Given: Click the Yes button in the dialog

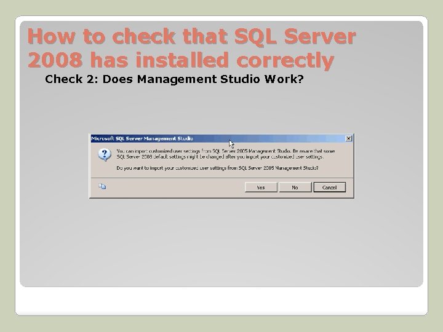Looking at the screenshot, I should 261,187.
